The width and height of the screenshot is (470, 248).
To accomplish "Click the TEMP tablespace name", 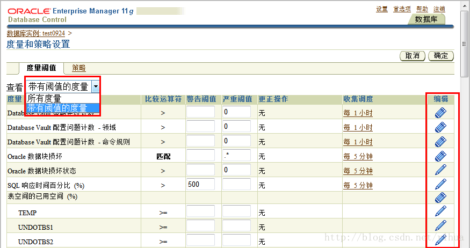I will tap(27, 213).
